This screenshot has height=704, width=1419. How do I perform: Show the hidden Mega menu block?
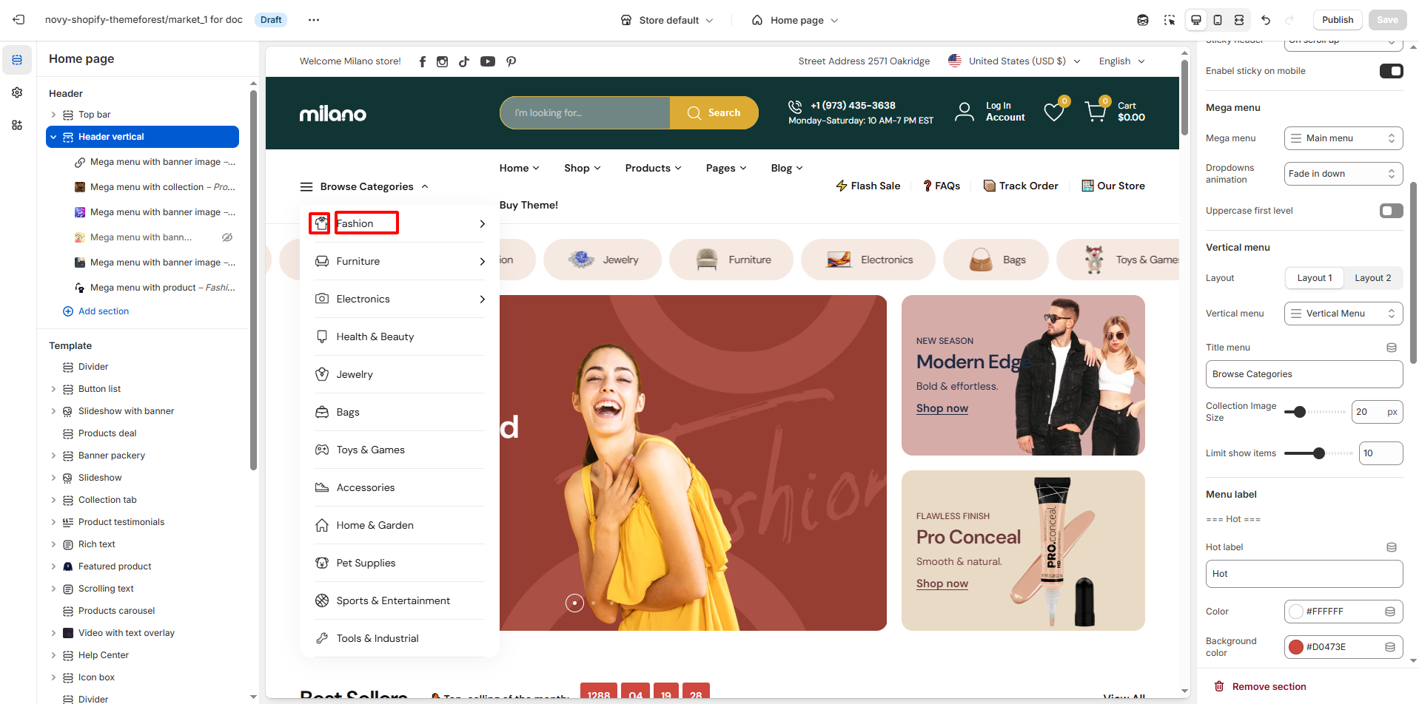(227, 237)
